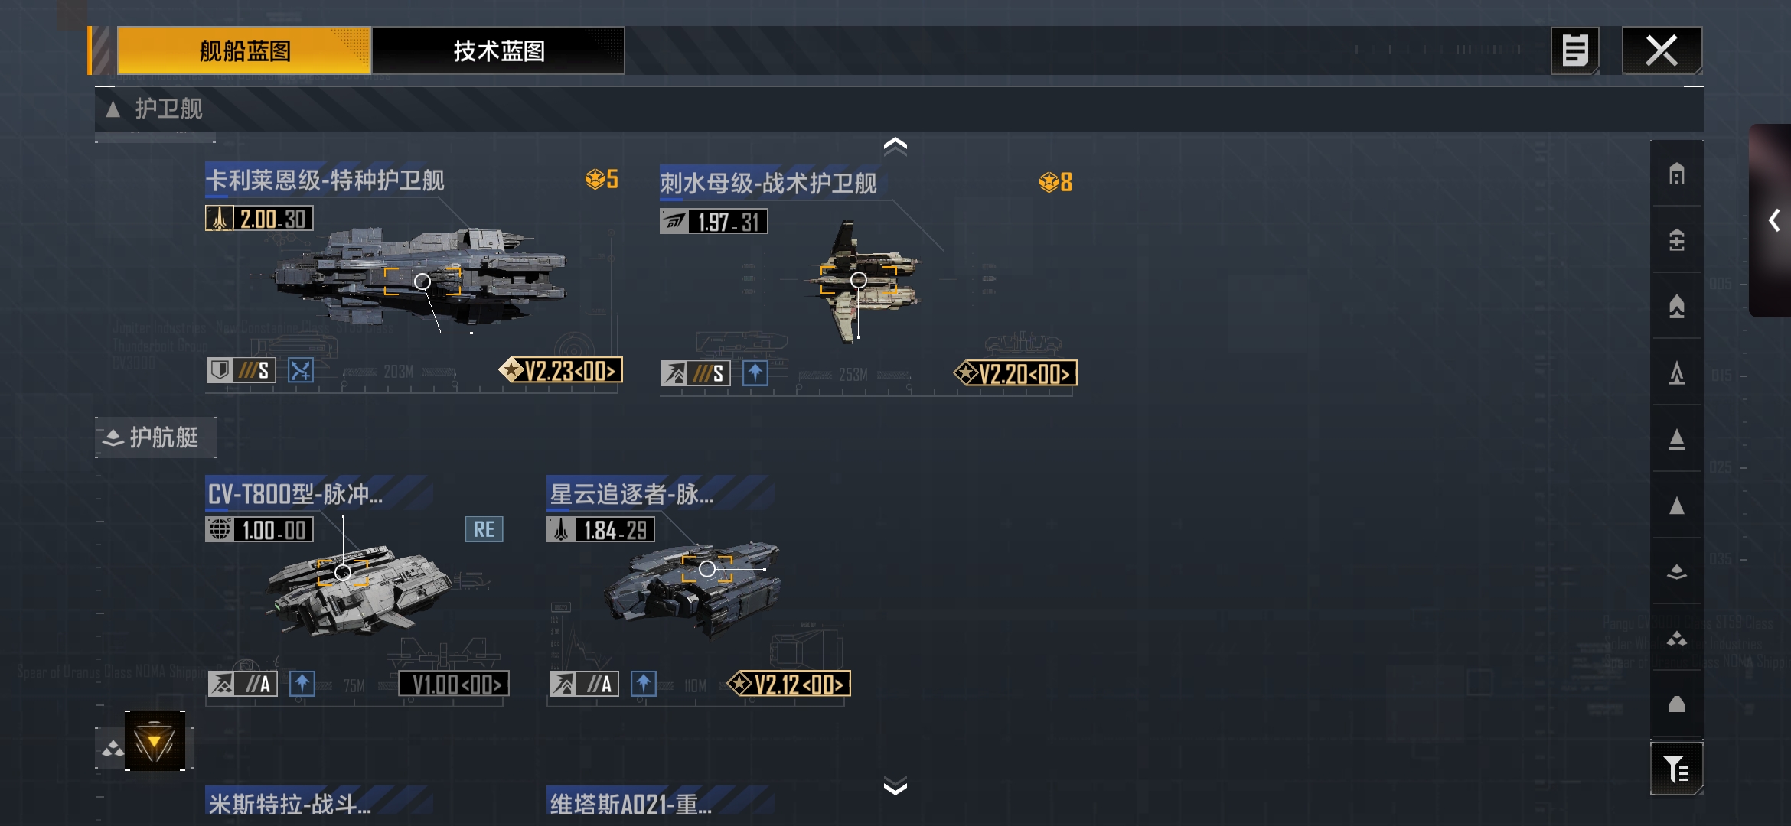Click the blue upgrade arrow under CV-T800型
Viewport: 1791px width, 826px height.
pyautogui.click(x=302, y=683)
